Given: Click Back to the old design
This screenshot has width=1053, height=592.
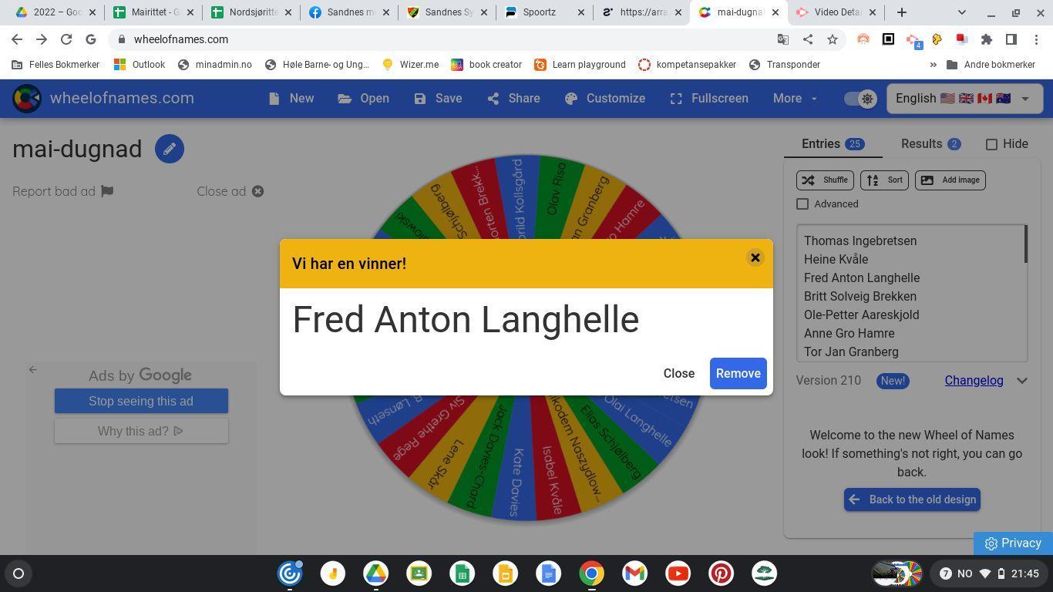Looking at the screenshot, I should [x=912, y=499].
